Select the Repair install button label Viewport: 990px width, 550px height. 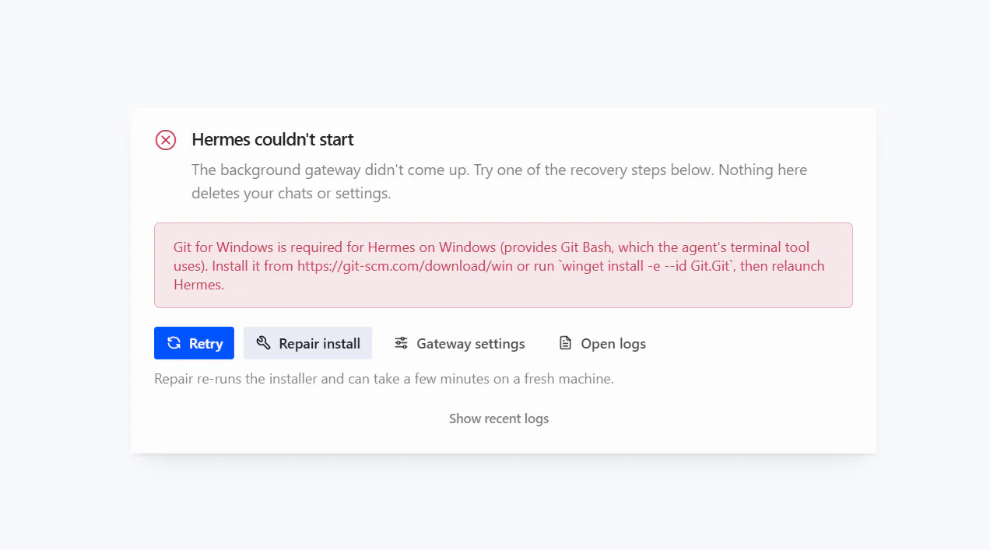[320, 344]
